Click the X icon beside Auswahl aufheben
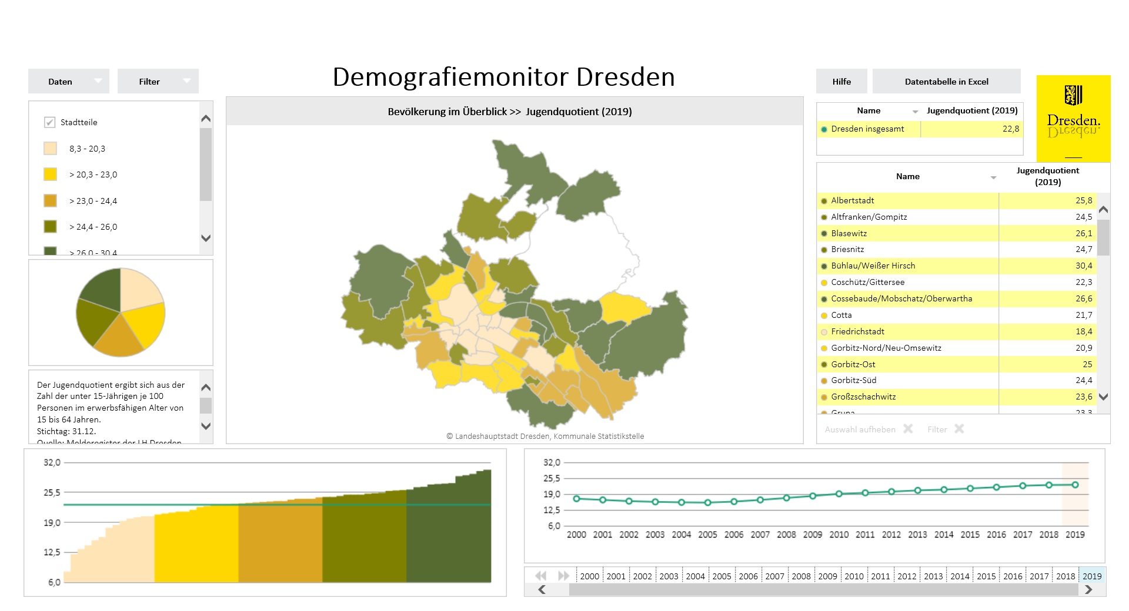The image size is (1129, 611). click(908, 429)
